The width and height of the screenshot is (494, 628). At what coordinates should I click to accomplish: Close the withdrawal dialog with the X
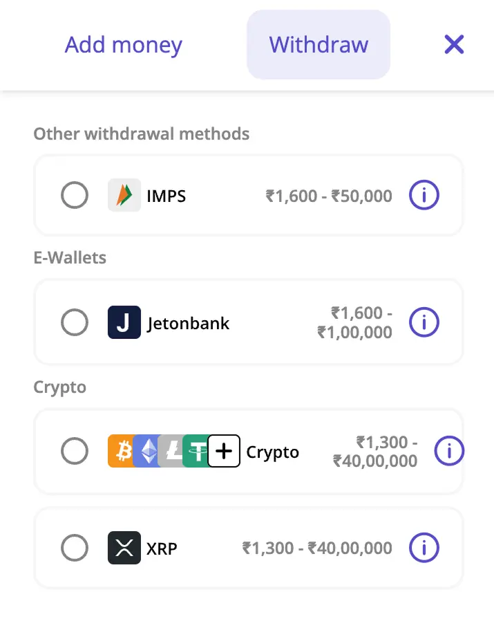click(454, 44)
